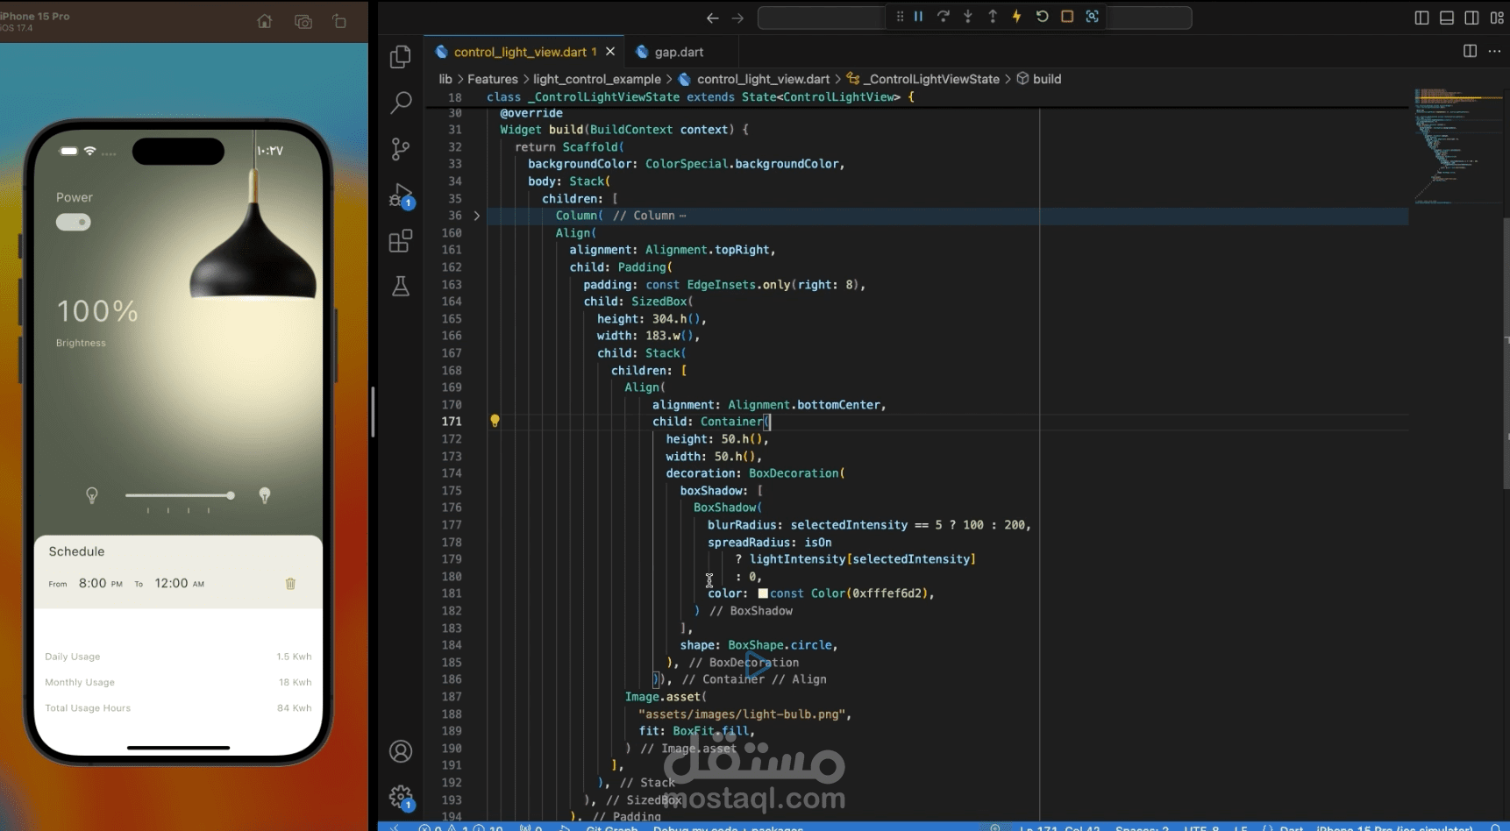Tap the Schedule heading in the app
1510x831 pixels.
(x=76, y=551)
